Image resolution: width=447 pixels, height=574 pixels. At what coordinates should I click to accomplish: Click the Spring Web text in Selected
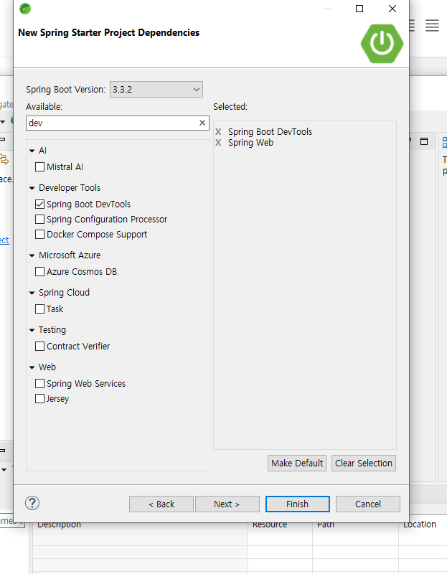[x=251, y=143]
